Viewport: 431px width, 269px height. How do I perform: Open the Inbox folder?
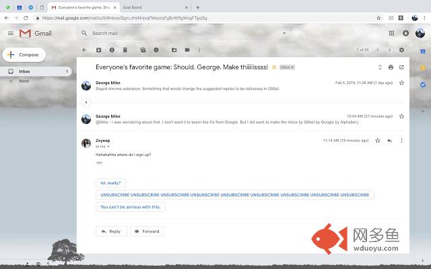pyautogui.click(x=36, y=71)
